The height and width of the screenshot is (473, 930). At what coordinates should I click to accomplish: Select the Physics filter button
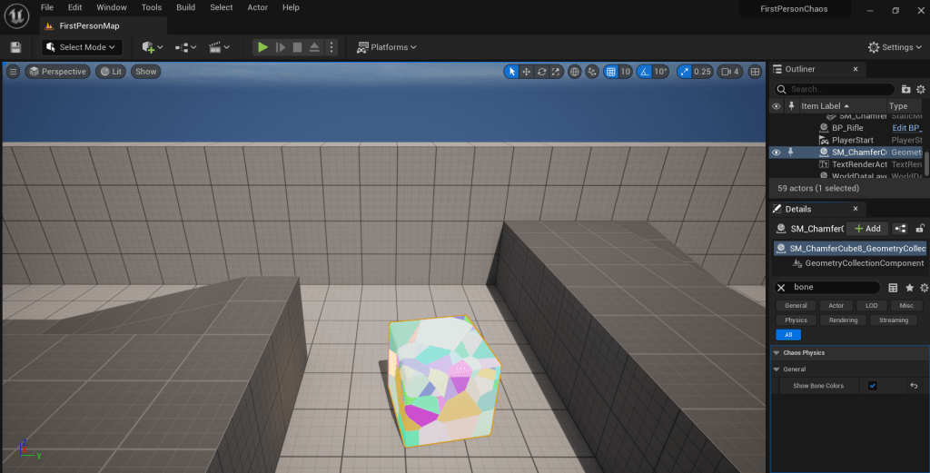tap(796, 320)
